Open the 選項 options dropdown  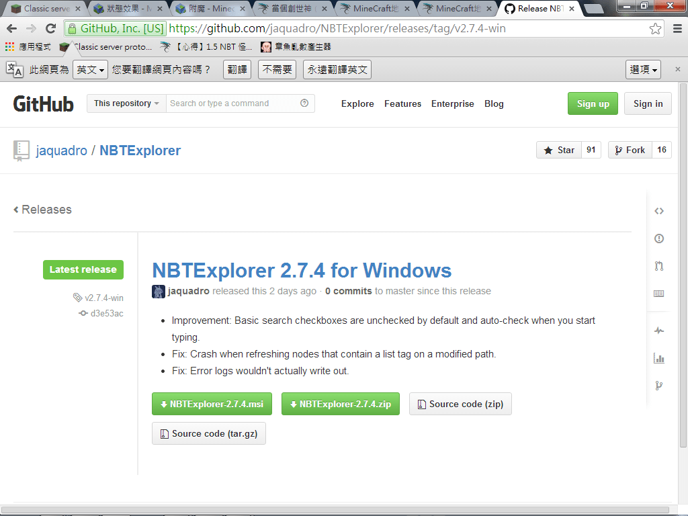643,69
